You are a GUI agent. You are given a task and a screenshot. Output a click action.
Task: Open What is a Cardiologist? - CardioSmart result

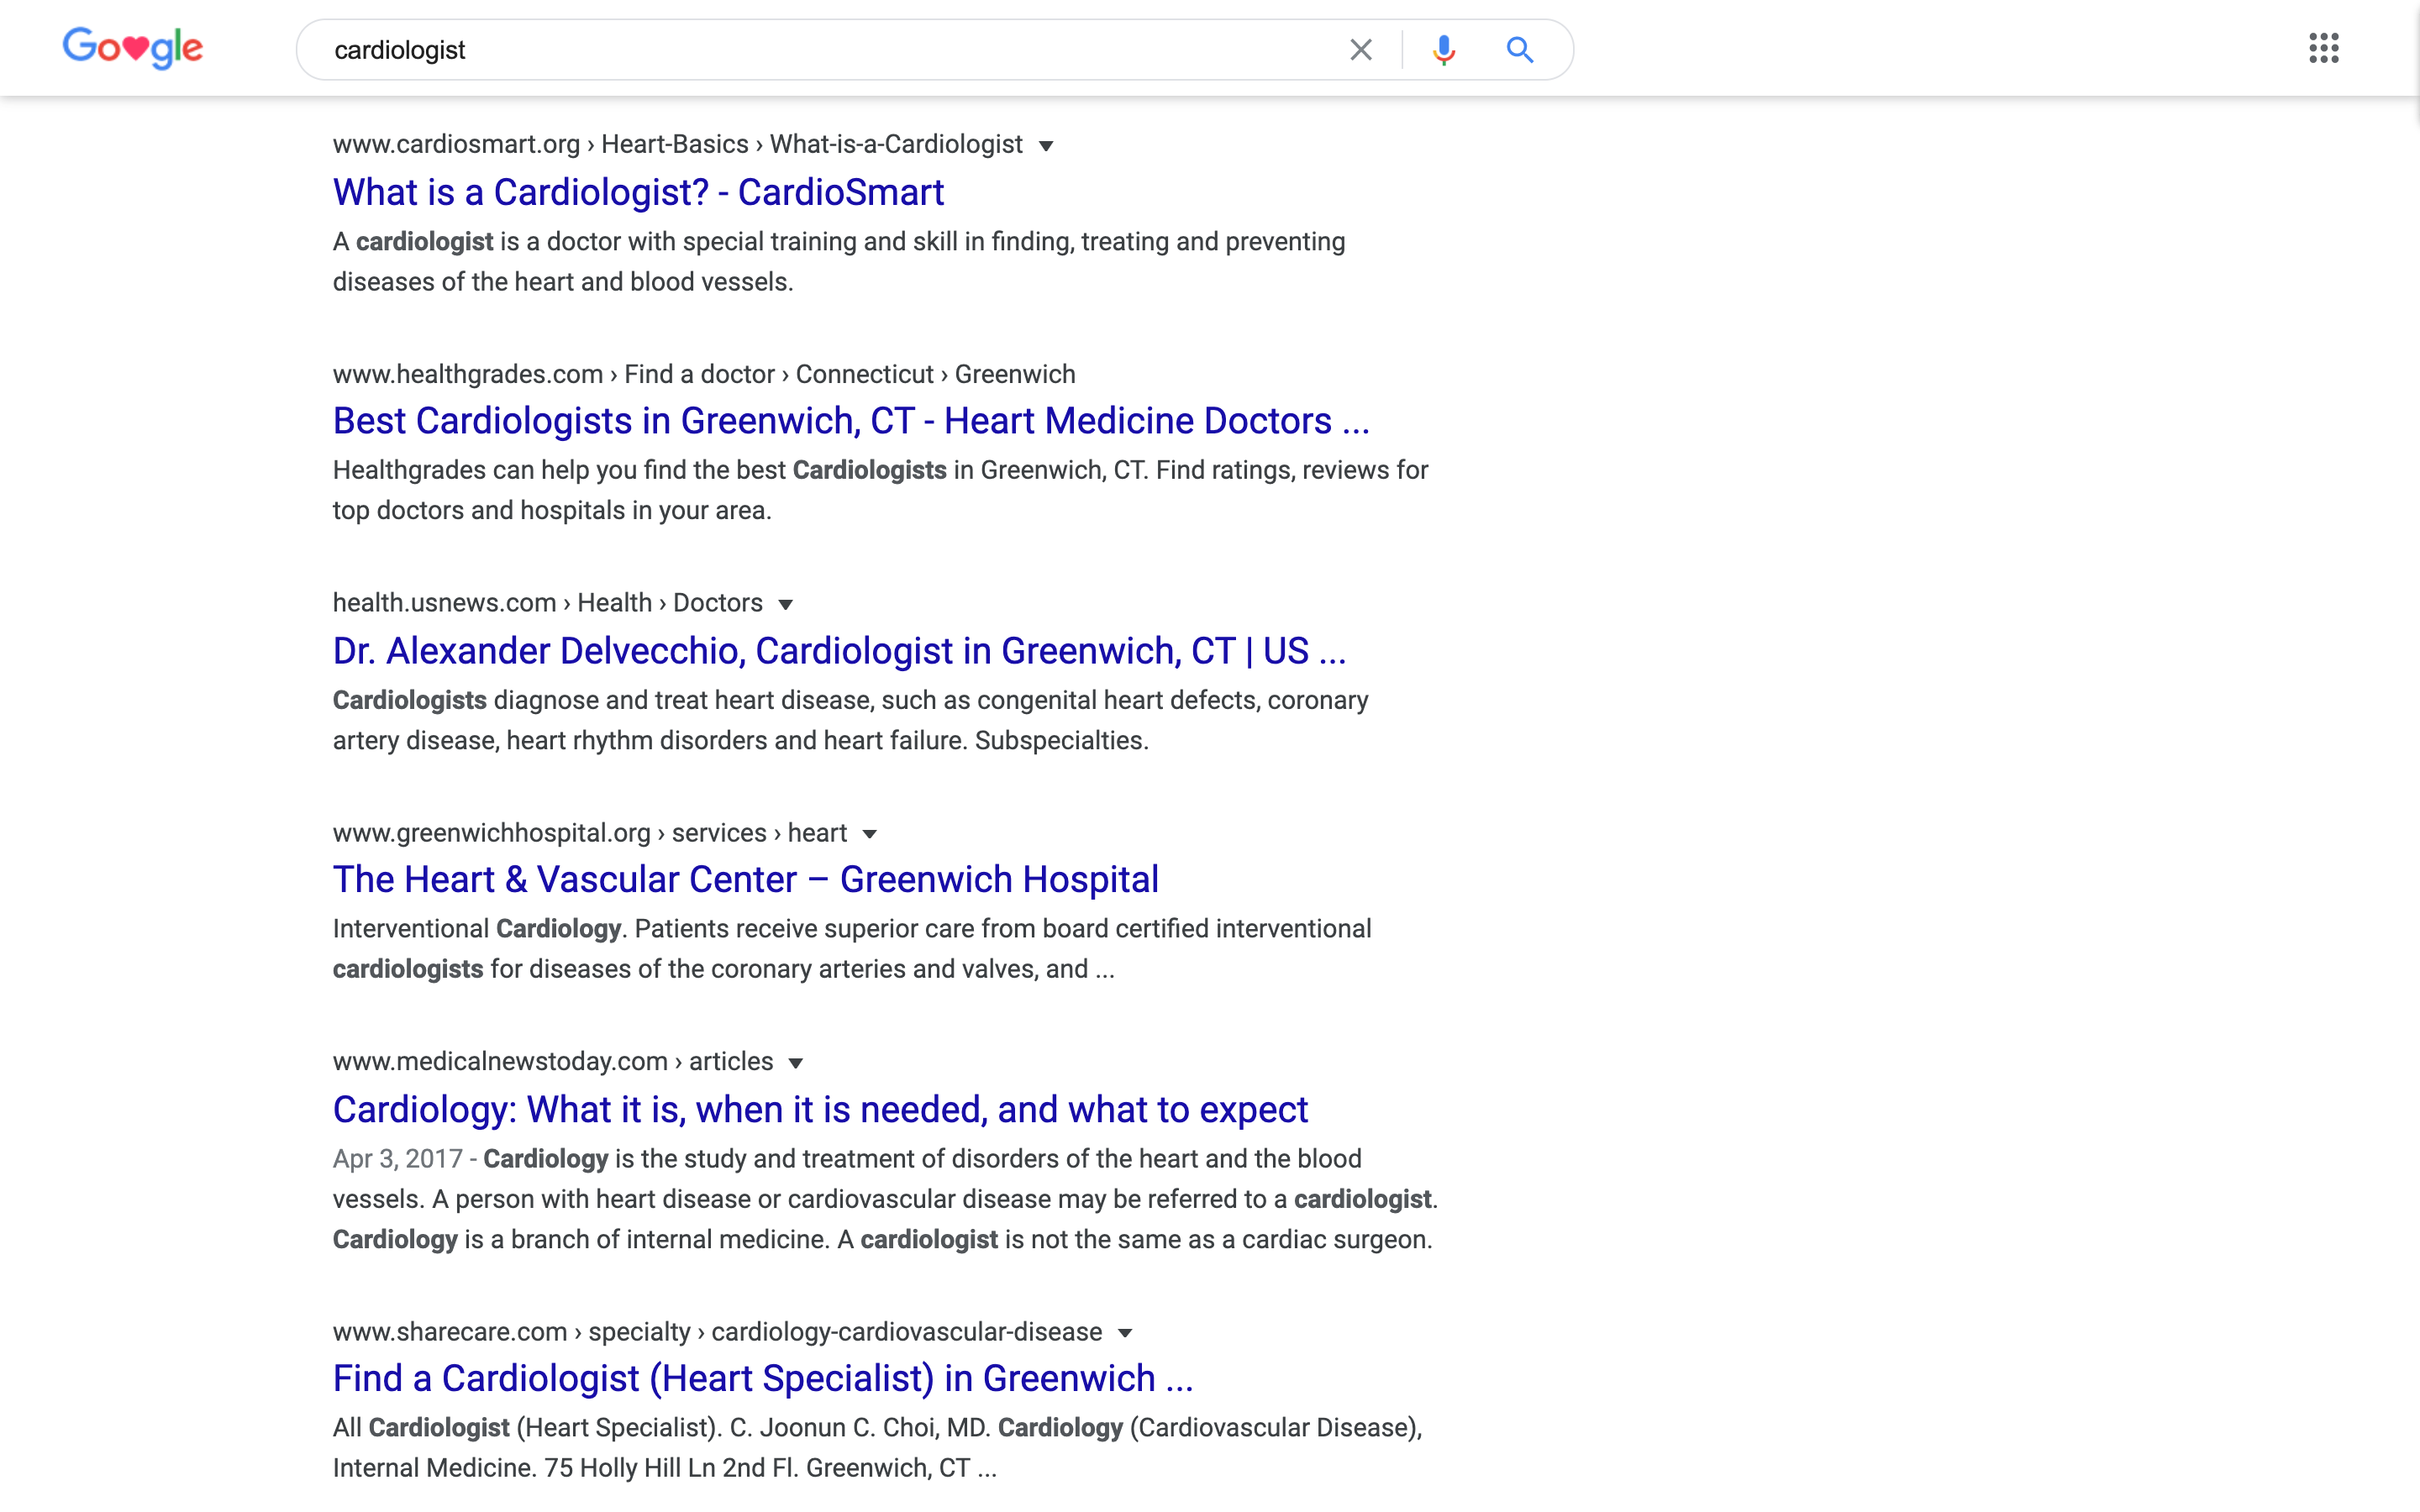click(638, 192)
